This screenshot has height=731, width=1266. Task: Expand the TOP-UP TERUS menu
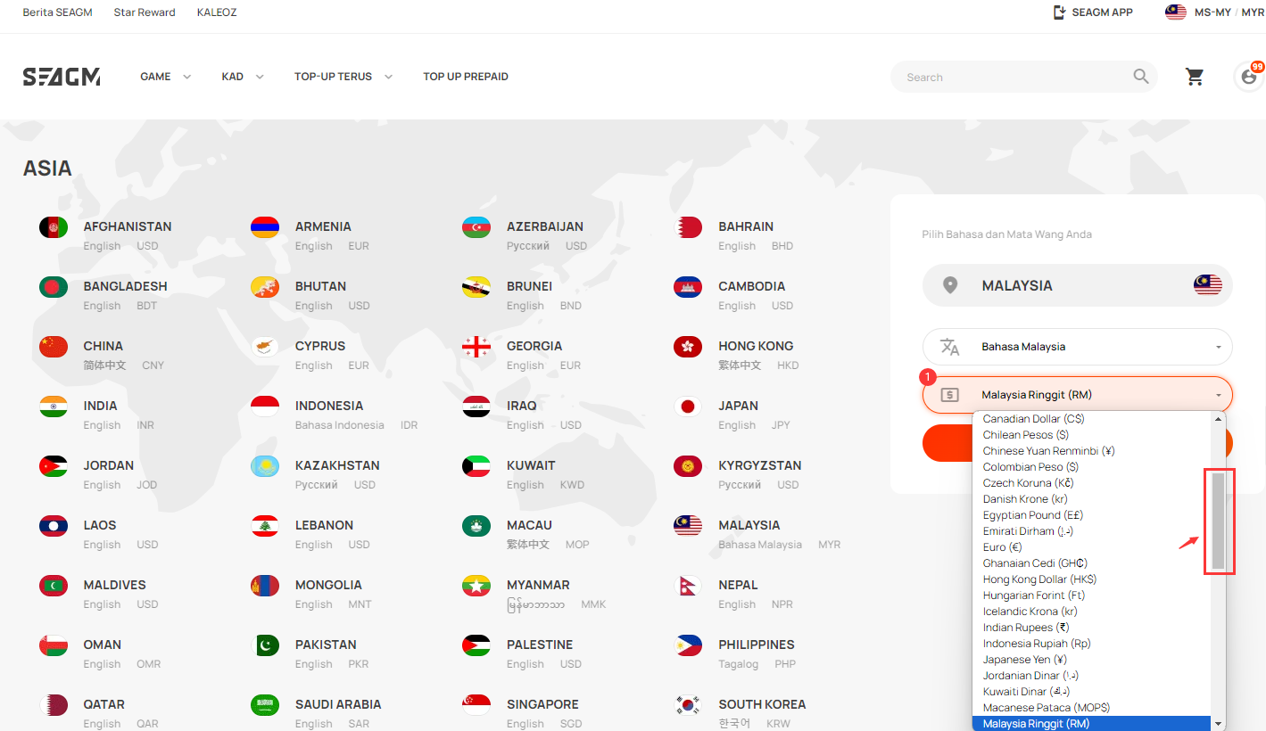(343, 77)
